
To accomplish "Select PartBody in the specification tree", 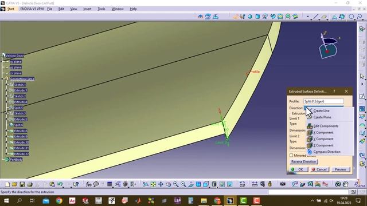I will 16,160.
